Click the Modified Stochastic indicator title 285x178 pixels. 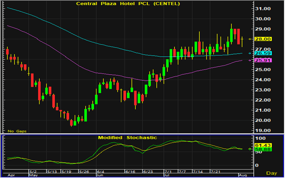tap(127, 138)
